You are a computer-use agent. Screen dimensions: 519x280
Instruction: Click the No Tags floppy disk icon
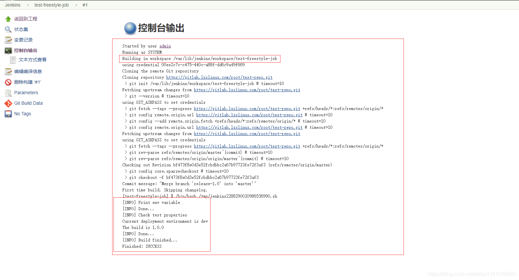[x=8, y=114]
